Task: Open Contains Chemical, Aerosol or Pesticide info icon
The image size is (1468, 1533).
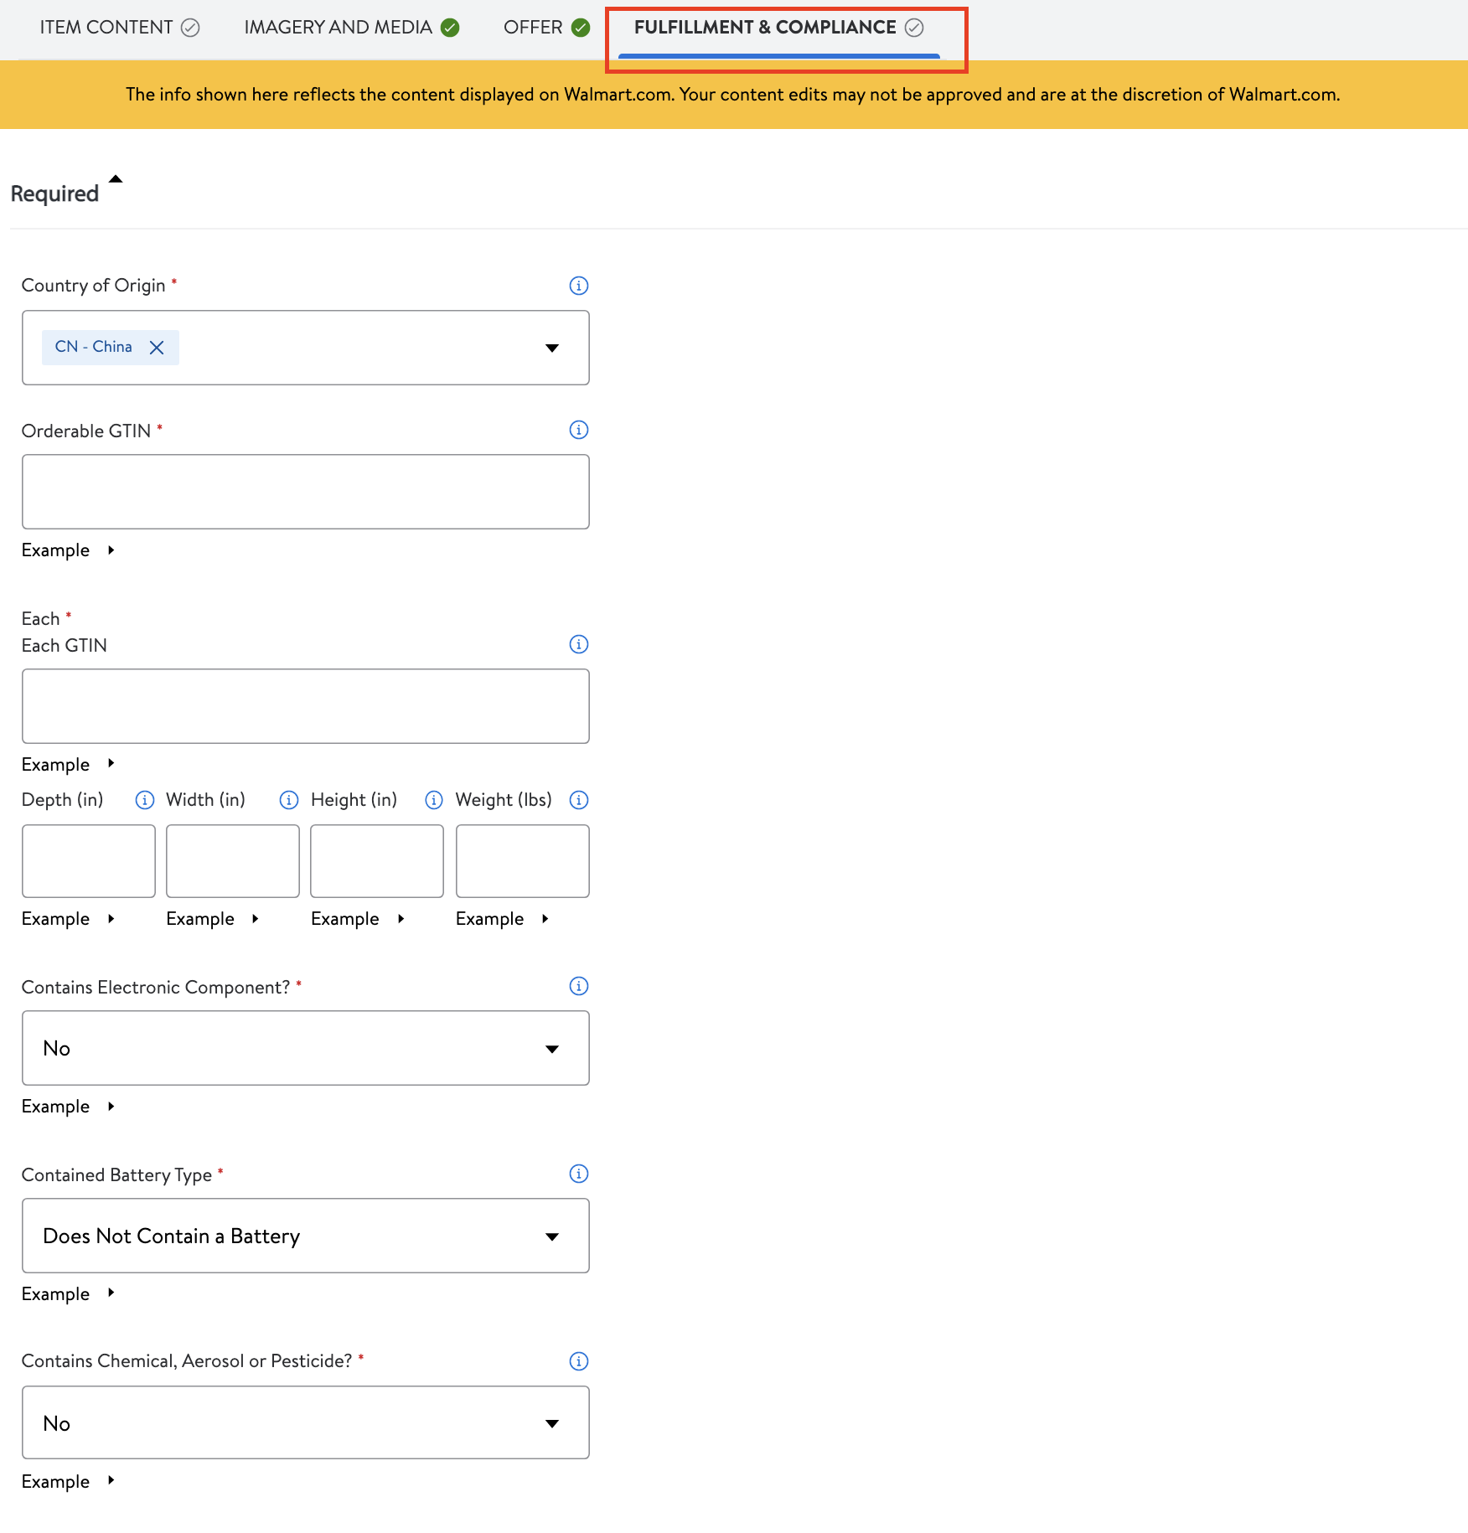Action: (x=578, y=1361)
